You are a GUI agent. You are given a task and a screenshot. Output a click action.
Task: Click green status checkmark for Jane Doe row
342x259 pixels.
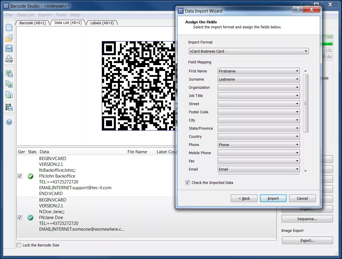coord(30,218)
